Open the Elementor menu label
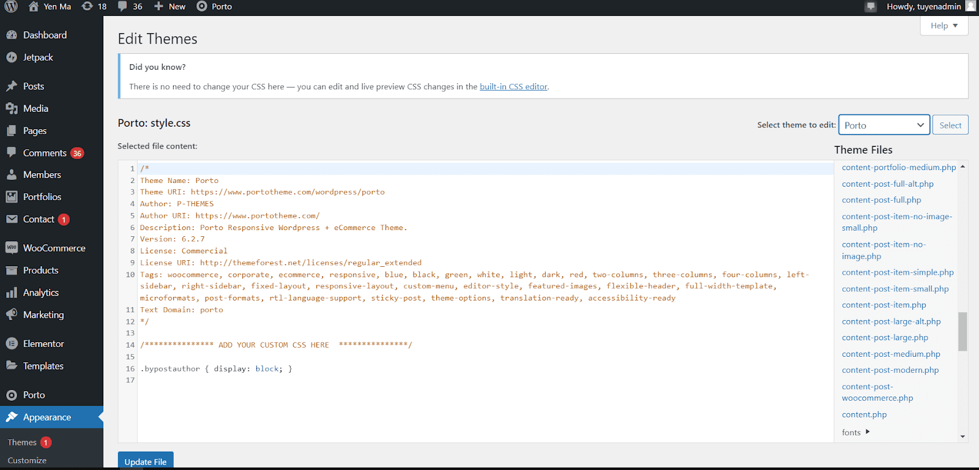Image resolution: width=979 pixels, height=470 pixels. click(x=43, y=344)
